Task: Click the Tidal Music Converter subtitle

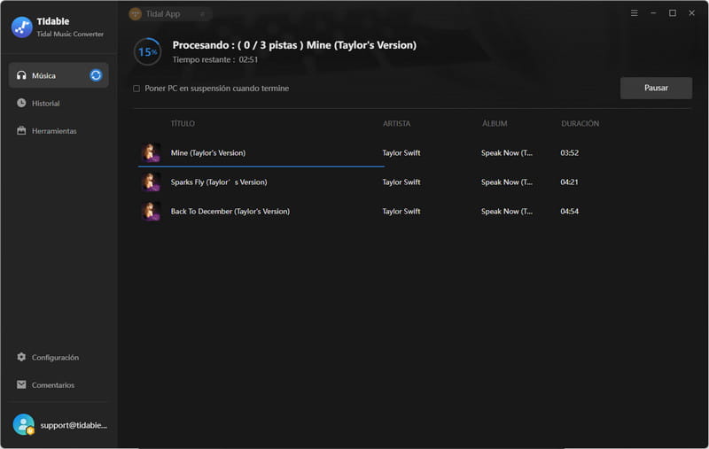Action: point(70,34)
